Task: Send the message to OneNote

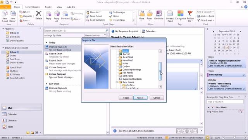Action: pyautogui.click(x=158, y=16)
